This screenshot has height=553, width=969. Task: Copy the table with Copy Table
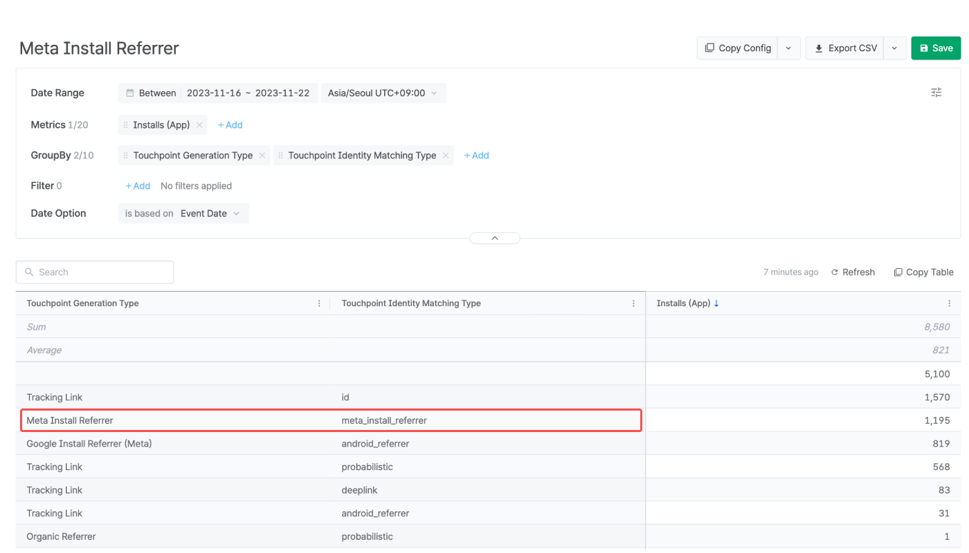pos(923,272)
